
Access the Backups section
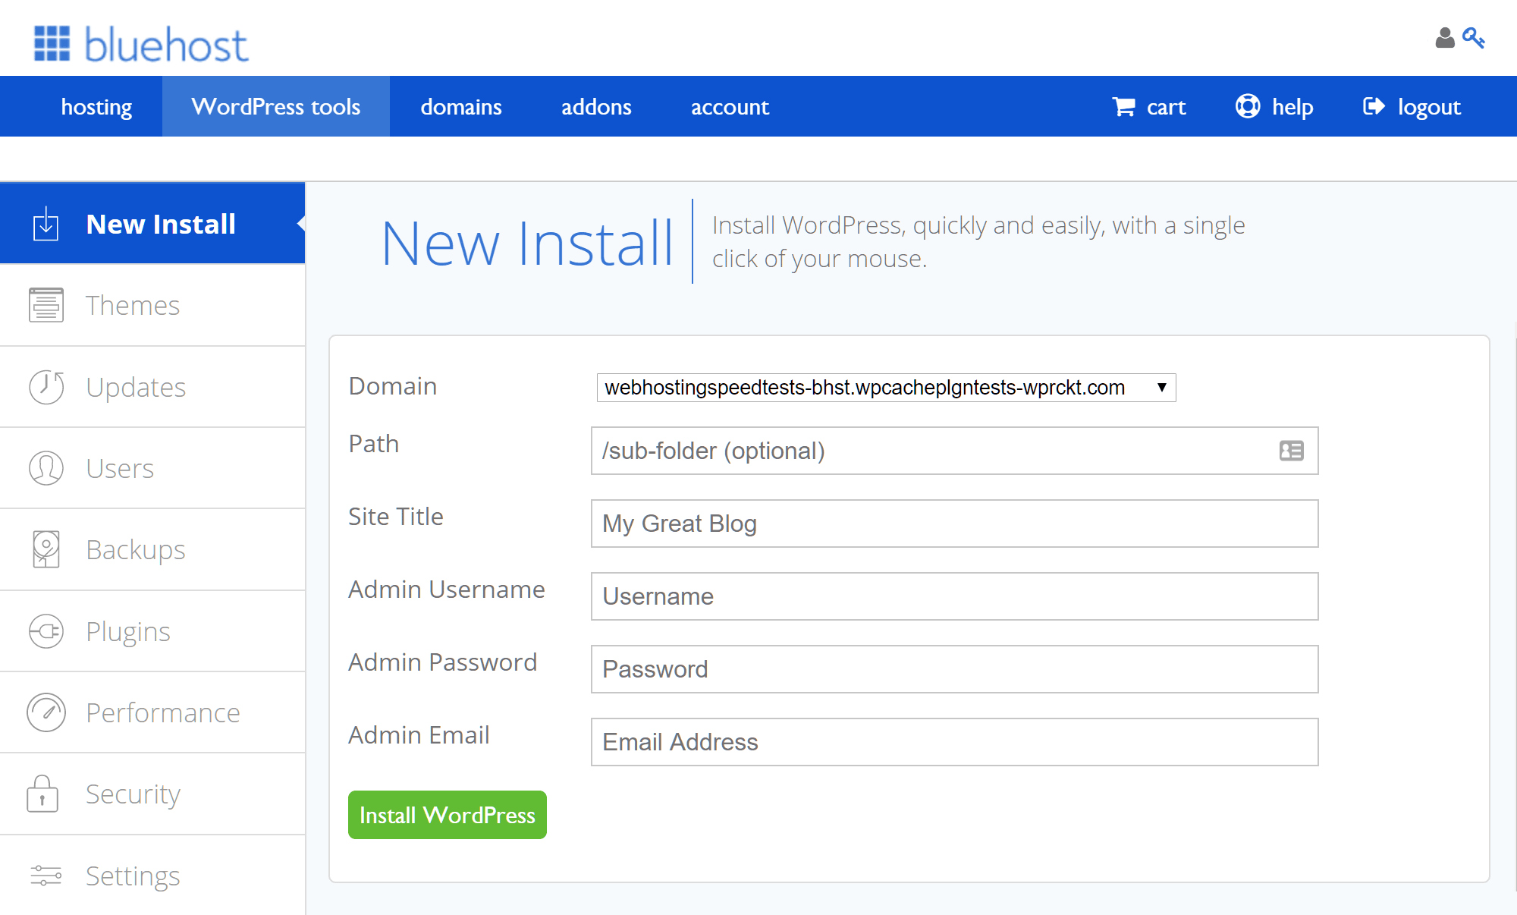152,549
